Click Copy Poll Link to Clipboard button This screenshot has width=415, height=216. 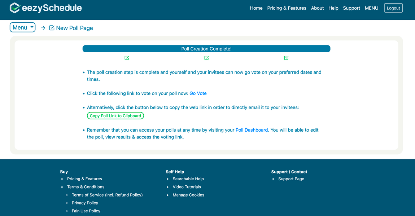click(x=115, y=116)
